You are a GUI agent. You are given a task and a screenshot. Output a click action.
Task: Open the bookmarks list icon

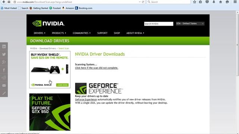tap(201, 2)
